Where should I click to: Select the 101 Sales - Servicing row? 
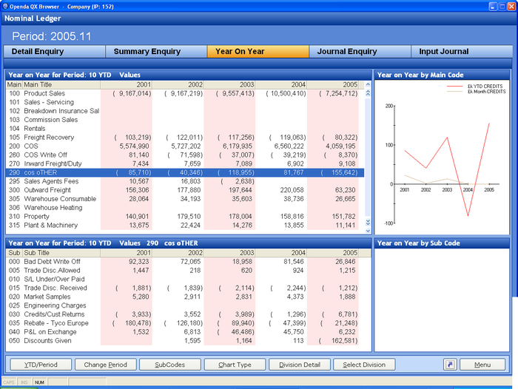point(185,102)
